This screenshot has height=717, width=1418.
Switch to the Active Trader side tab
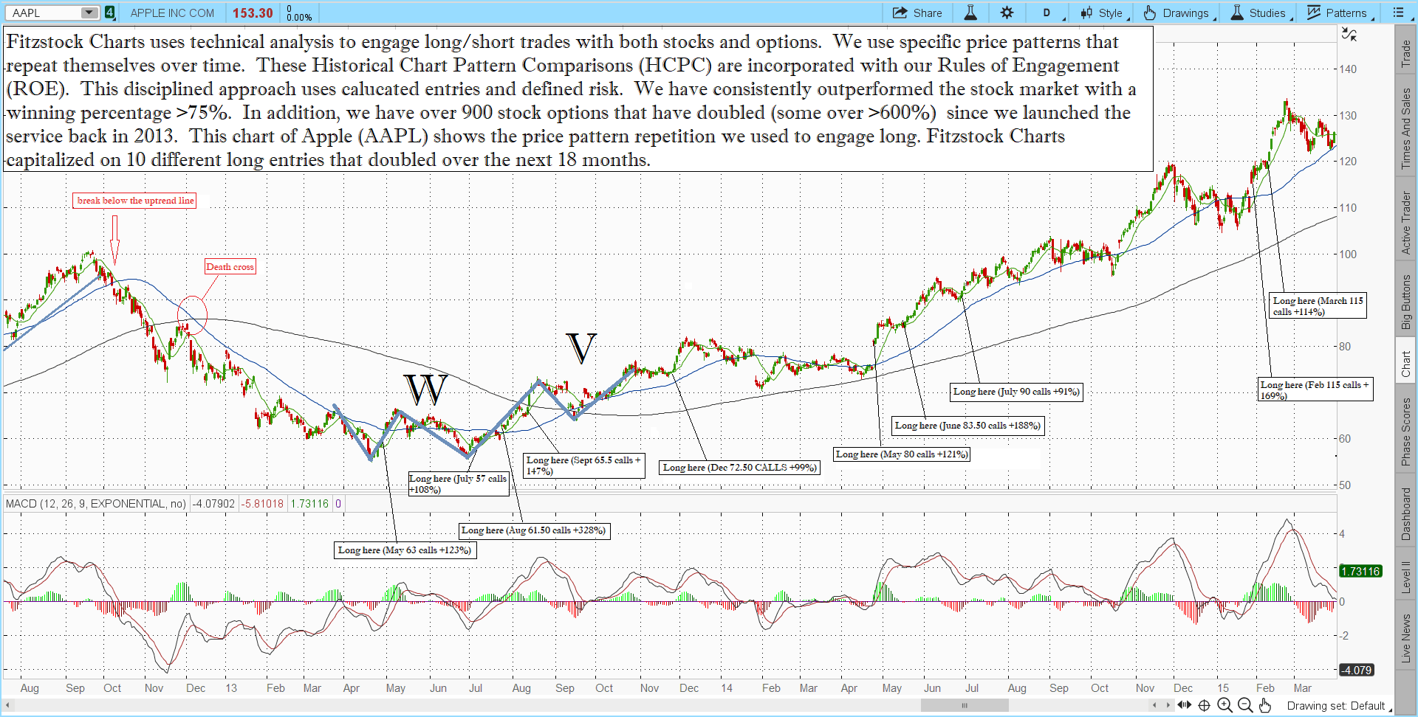click(1406, 223)
